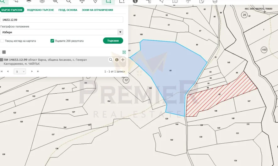Click the zoom in magnifier tool
278x166 pixels.
55,1
